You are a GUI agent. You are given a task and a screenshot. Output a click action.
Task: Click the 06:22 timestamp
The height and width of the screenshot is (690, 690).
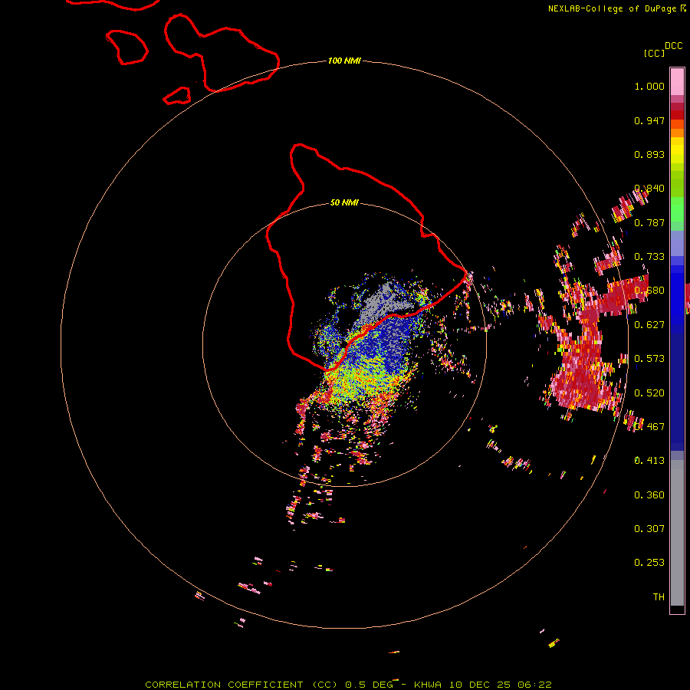pyautogui.click(x=535, y=685)
